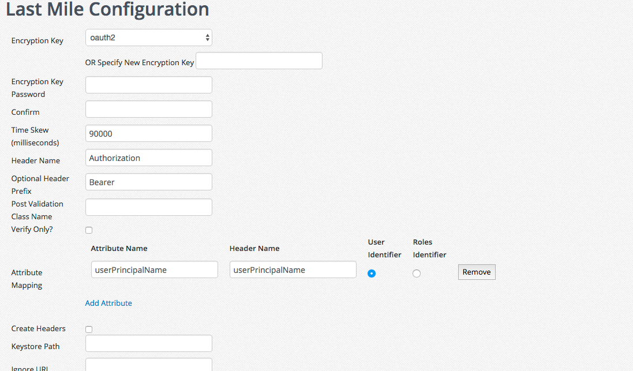633x371 pixels.
Task: Click the Header Name field with Authorization
Action: point(148,158)
